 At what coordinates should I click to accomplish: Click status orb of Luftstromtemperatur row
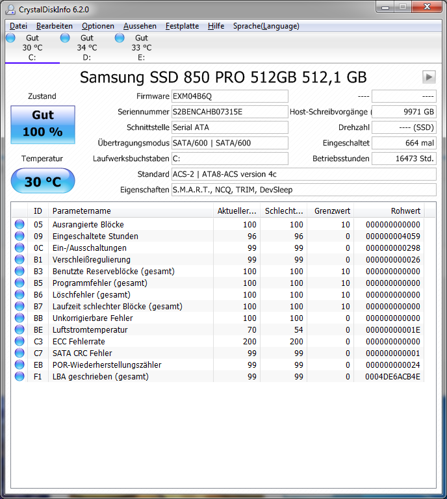click(x=19, y=329)
